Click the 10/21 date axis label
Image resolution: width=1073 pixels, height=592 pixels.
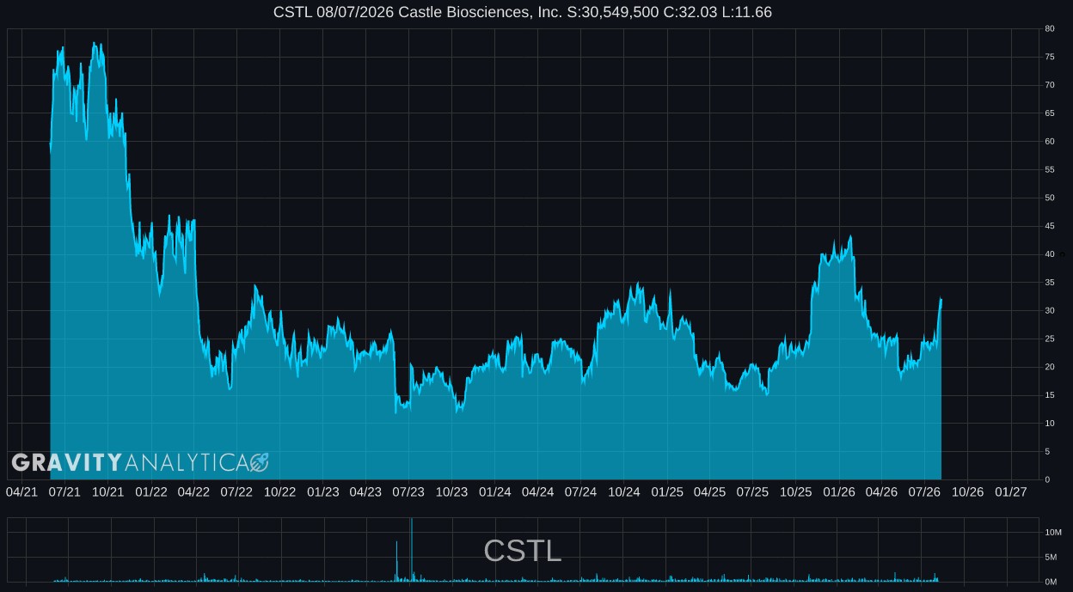pos(107,492)
